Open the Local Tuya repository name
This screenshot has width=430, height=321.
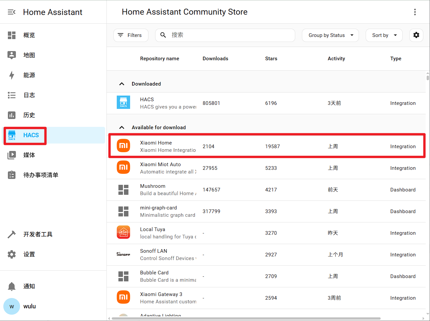coord(152,229)
